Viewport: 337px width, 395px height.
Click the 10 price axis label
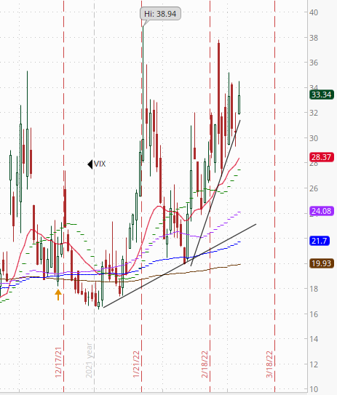[x=314, y=389]
